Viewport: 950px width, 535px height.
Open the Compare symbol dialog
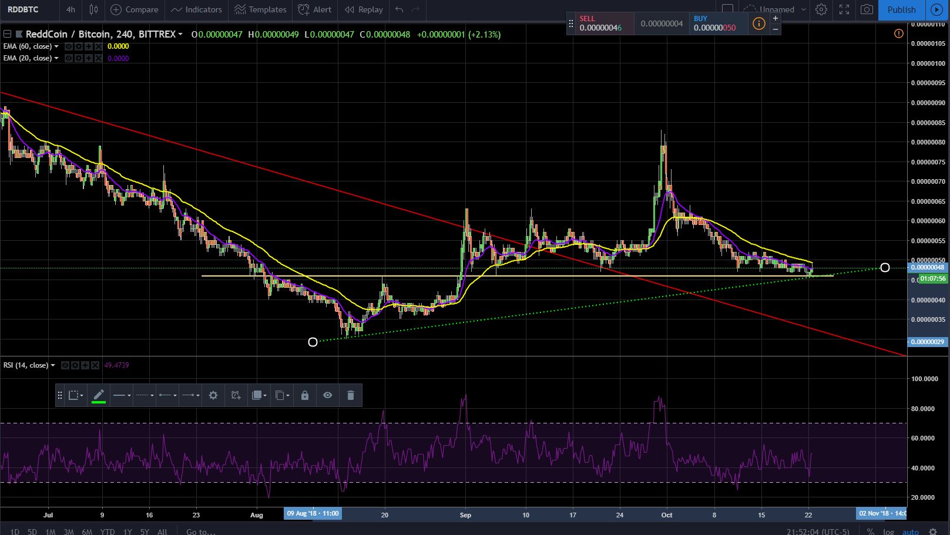(135, 9)
